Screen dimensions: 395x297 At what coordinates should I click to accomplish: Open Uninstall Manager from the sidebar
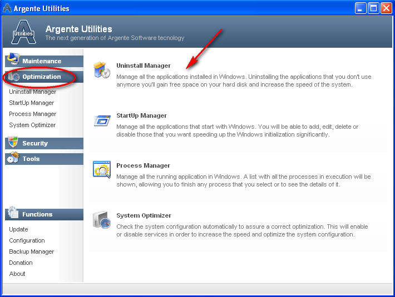tap(32, 92)
